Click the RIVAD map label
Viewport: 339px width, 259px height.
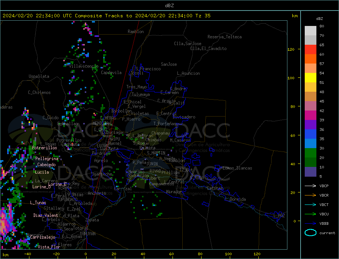[x=155, y=171]
